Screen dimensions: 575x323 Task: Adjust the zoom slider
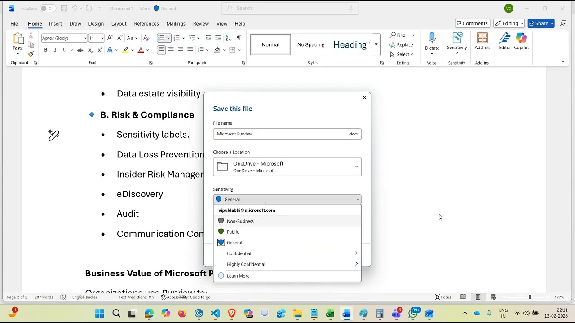coord(529,297)
